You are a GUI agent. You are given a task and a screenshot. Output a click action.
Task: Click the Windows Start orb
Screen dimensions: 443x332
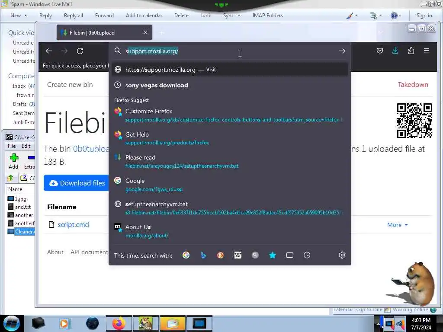point(12,323)
